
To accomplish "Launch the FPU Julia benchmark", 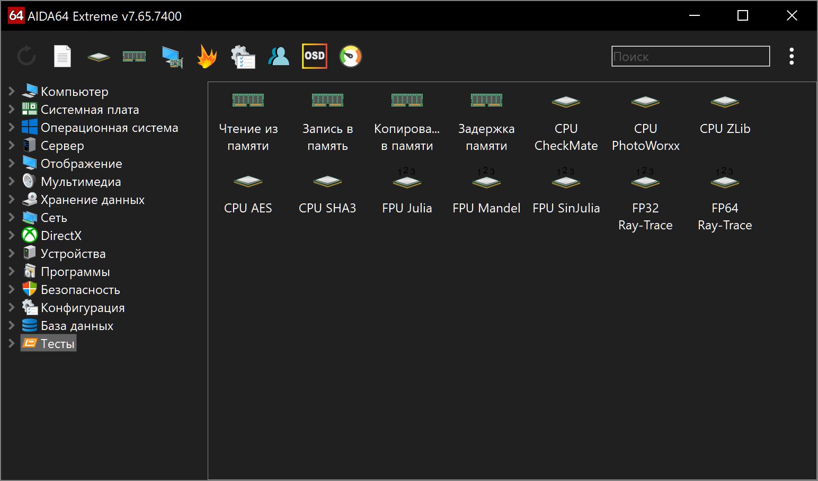I will 407,193.
